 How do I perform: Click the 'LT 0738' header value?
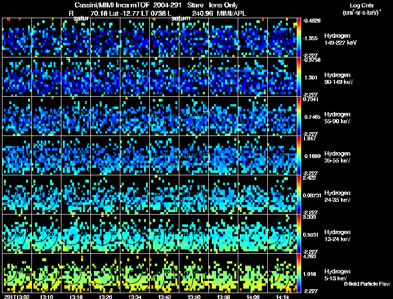point(153,13)
